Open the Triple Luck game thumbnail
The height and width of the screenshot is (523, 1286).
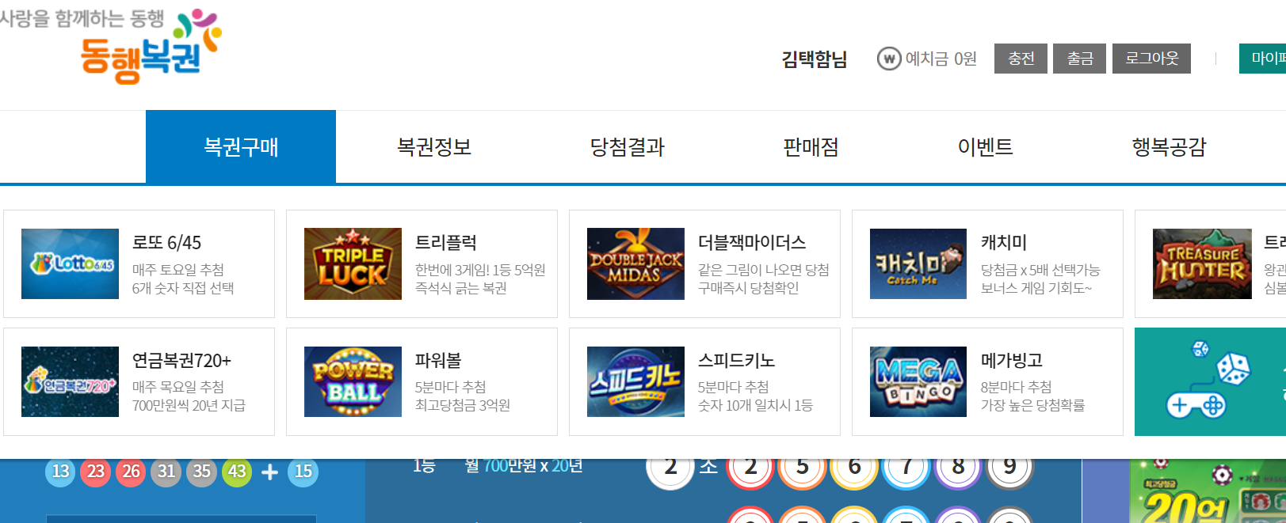353,263
